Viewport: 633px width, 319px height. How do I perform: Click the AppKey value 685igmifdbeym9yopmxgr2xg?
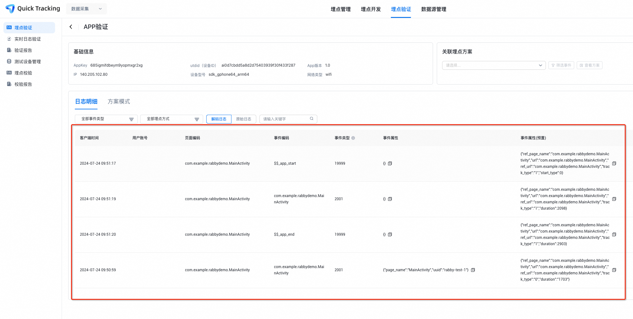tap(116, 65)
